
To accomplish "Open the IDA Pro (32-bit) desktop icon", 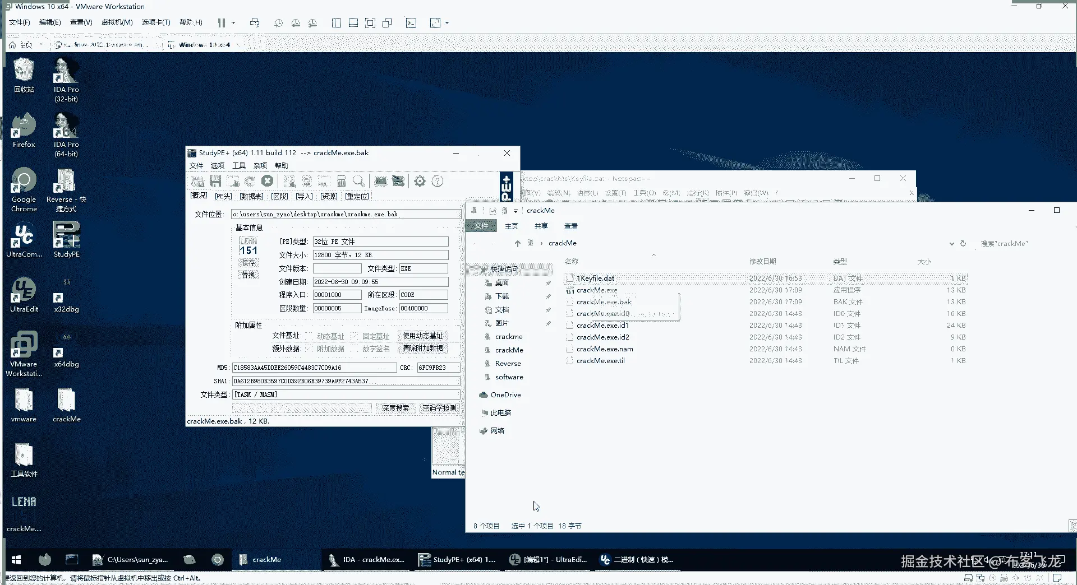I will pos(66,80).
